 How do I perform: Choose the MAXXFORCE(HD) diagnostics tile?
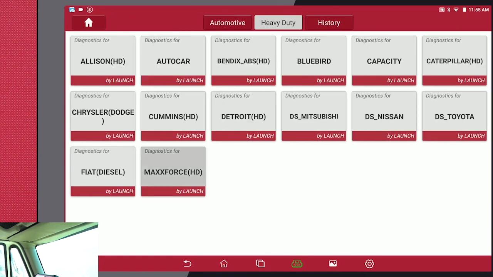pos(173,172)
